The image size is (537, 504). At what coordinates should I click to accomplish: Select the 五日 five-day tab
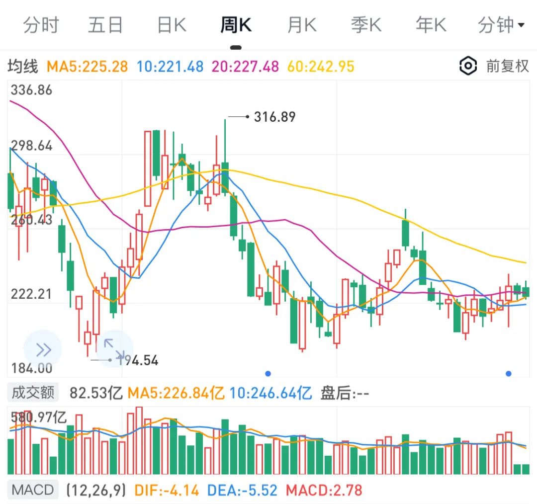pos(105,25)
